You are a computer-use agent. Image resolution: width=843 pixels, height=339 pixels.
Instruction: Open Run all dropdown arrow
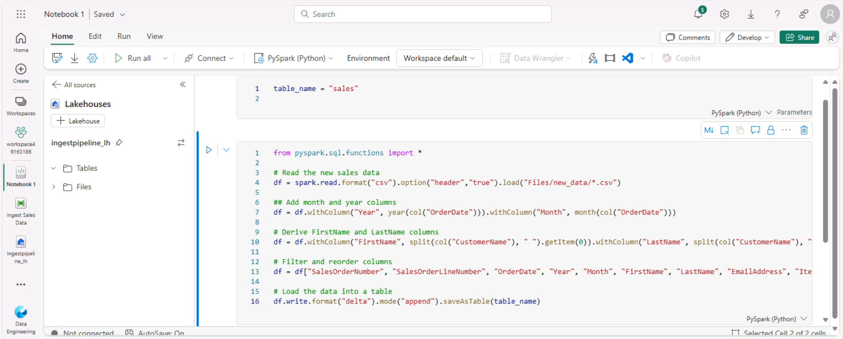pyautogui.click(x=165, y=58)
